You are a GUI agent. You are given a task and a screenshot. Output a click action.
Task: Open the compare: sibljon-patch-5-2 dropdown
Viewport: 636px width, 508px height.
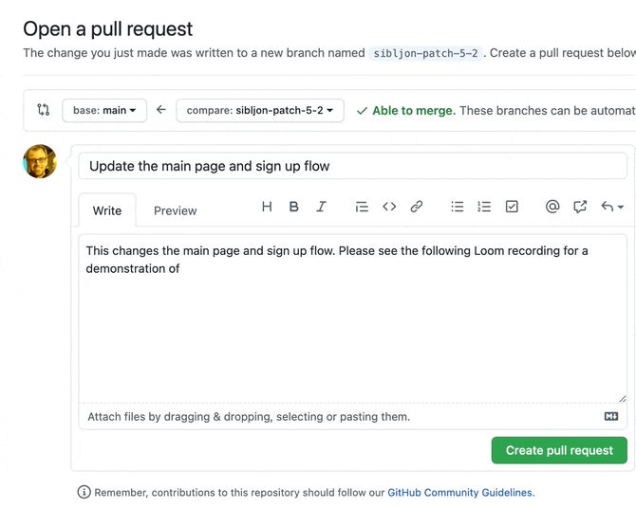[260, 110]
